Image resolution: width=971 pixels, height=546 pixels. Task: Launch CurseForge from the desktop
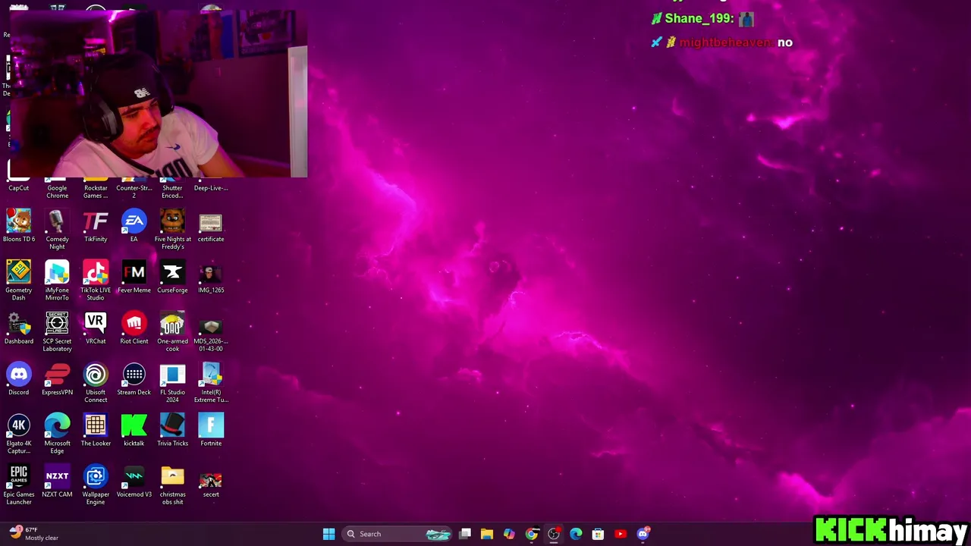(172, 277)
